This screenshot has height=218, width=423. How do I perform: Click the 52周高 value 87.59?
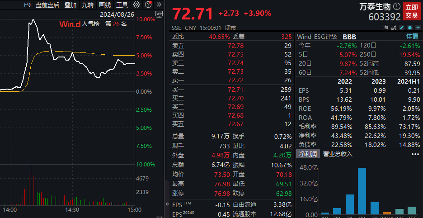(413, 64)
